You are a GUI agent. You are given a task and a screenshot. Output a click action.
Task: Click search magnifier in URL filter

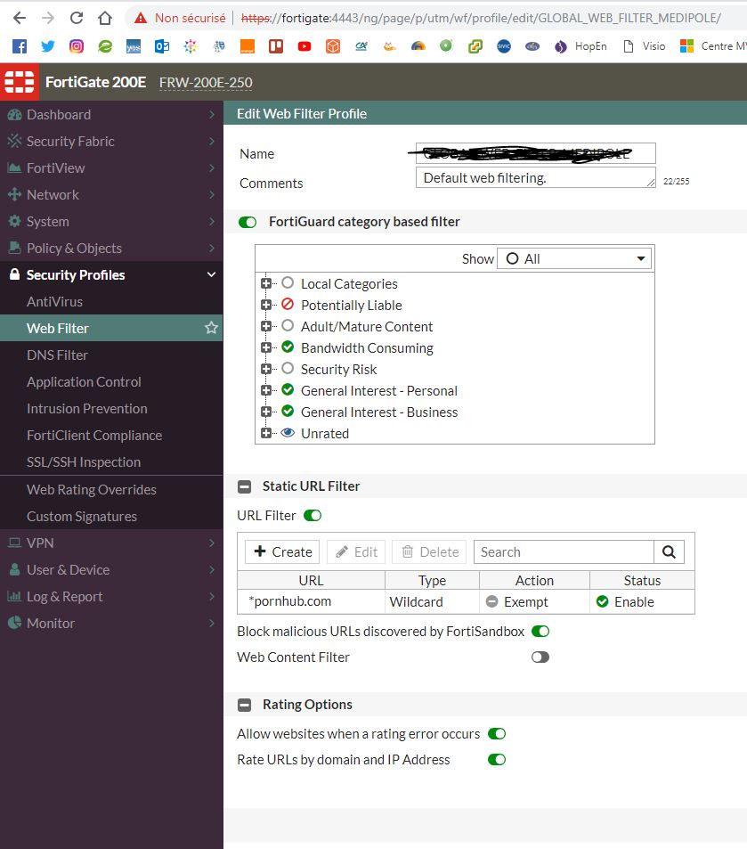669,551
